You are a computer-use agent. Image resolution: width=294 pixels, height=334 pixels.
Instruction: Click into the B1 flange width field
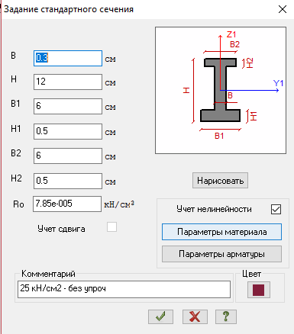(68, 106)
